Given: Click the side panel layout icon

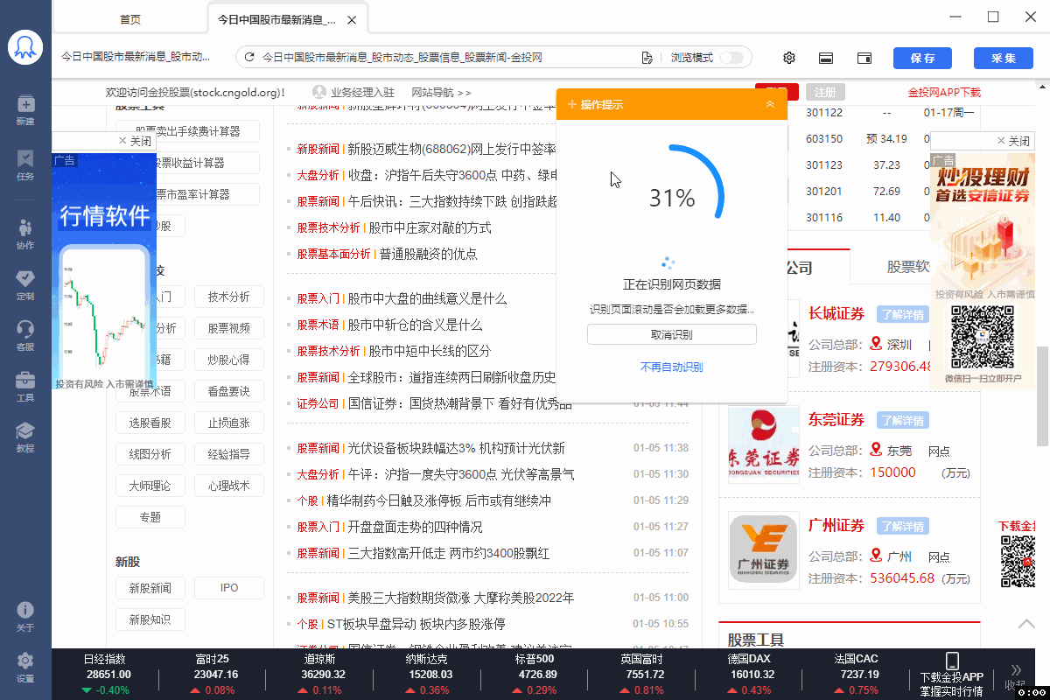Looking at the screenshot, I should (864, 58).
